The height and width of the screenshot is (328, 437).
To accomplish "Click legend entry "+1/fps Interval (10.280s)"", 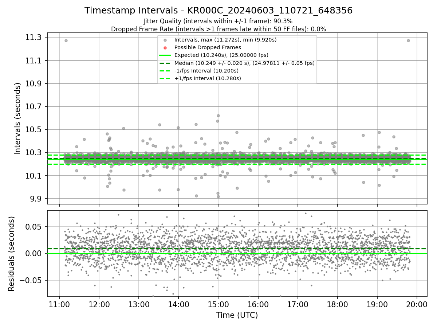I will point(208,78).
